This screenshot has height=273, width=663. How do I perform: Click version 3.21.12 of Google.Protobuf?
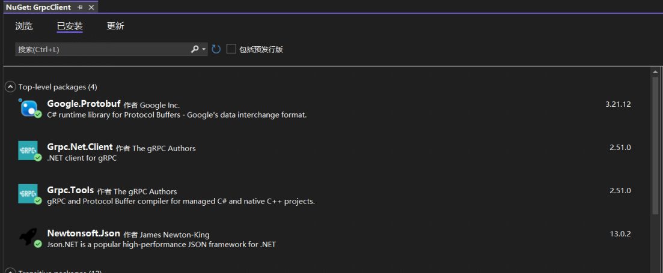(x=618, y=104)
